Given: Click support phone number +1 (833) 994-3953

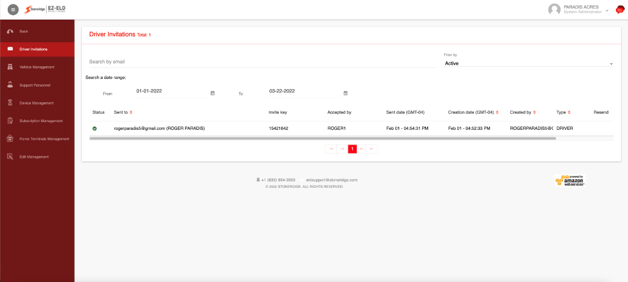Looking at the screenshot, I should pyautogui.click(x=278, y=180).
